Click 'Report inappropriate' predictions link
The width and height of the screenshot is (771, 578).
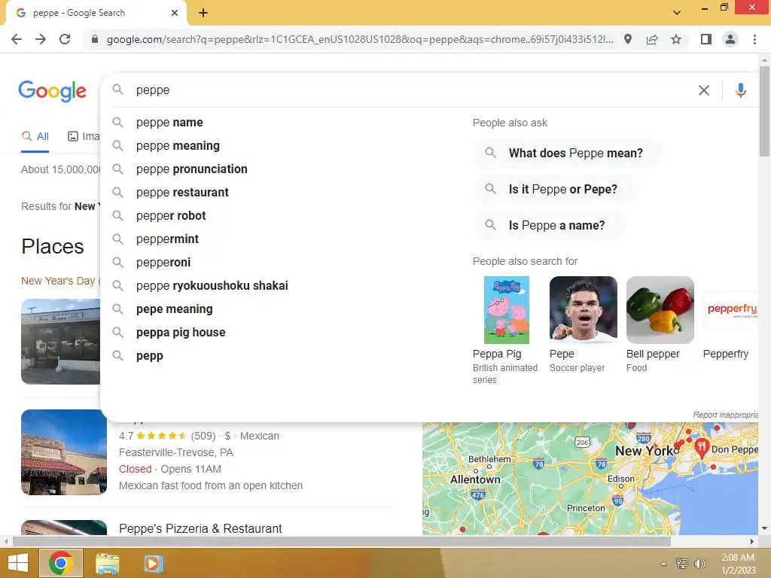[726, 415]
